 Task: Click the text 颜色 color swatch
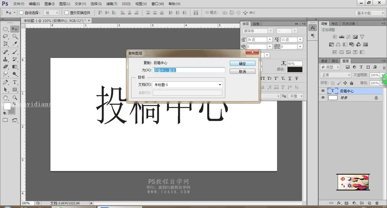[295, 70]
